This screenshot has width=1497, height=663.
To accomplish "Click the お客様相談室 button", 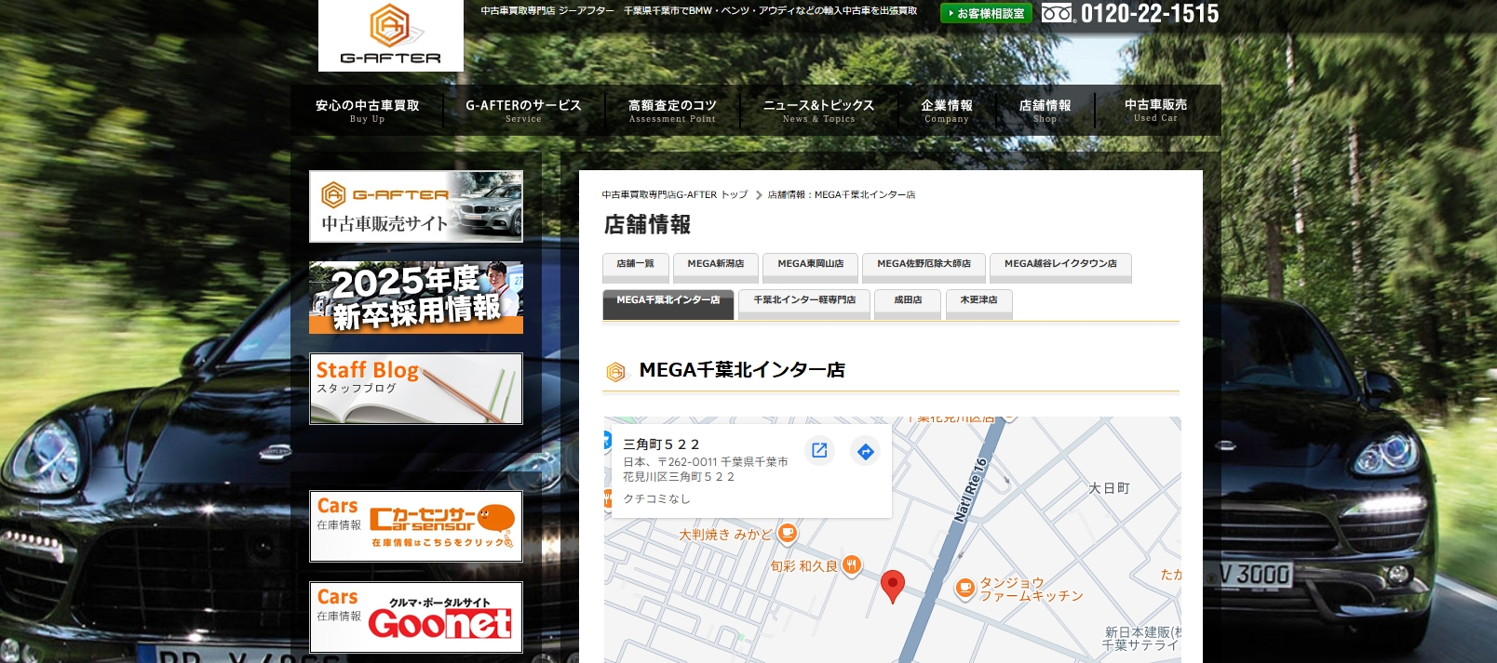I will click(986, 13).
